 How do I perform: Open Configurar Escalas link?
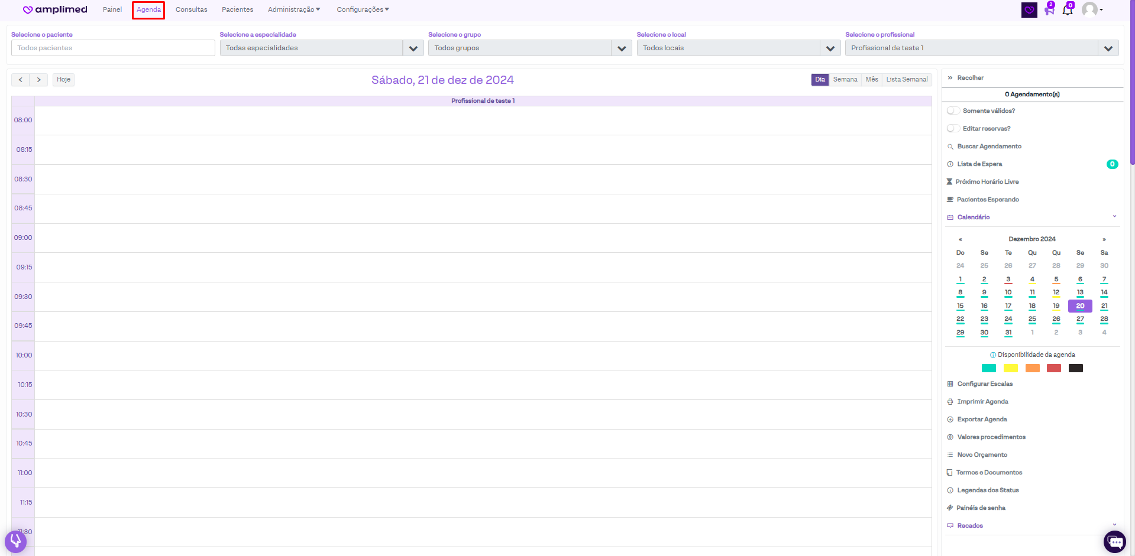(985, 384)
